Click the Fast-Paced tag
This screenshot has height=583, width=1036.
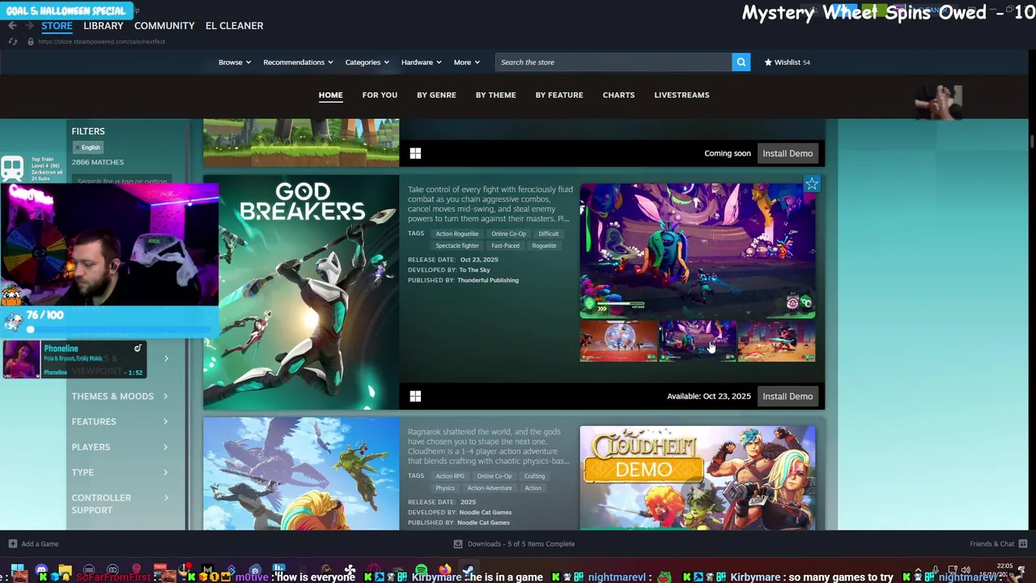tap(505, 245)
